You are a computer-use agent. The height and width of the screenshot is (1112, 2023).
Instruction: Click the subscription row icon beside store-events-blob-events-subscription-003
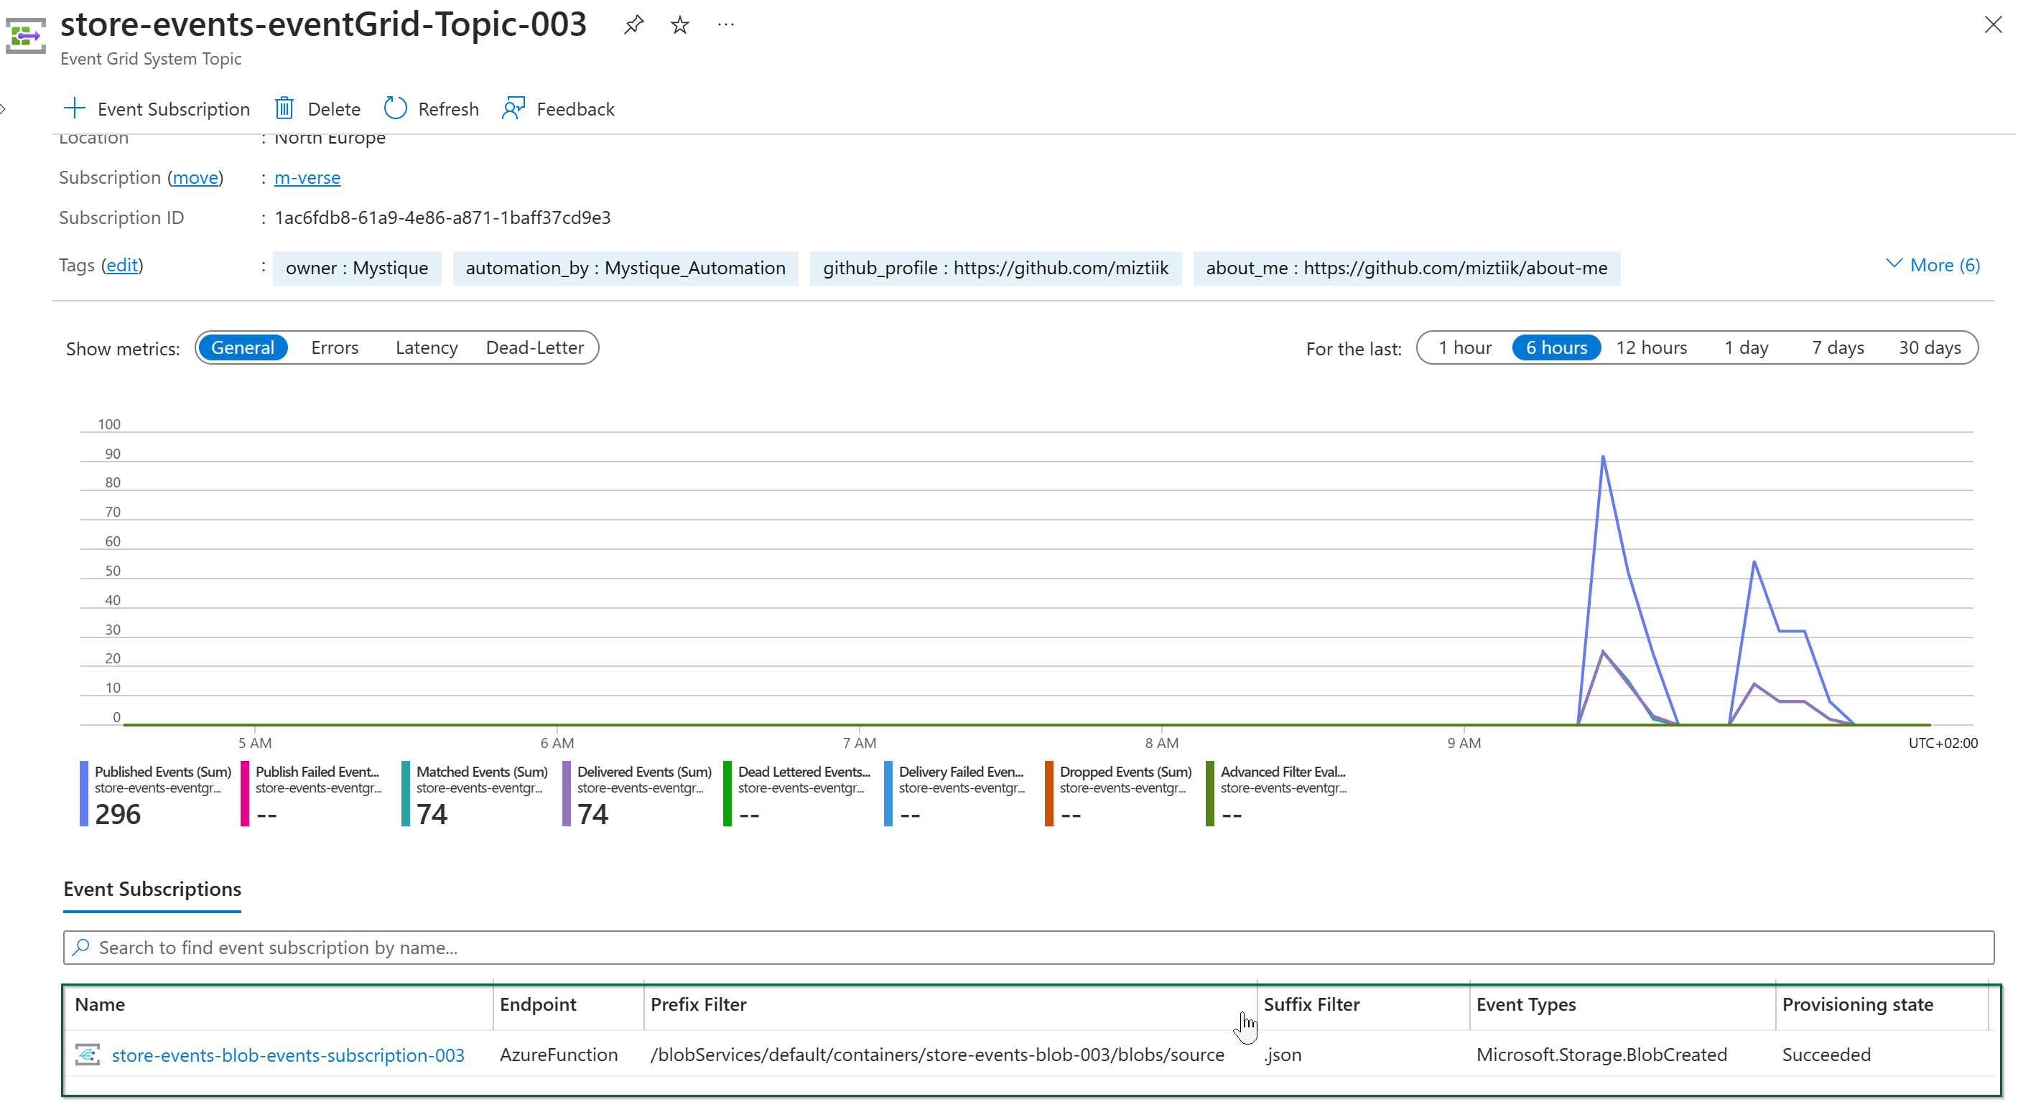pyautogui.click(x=87, y=1055)
